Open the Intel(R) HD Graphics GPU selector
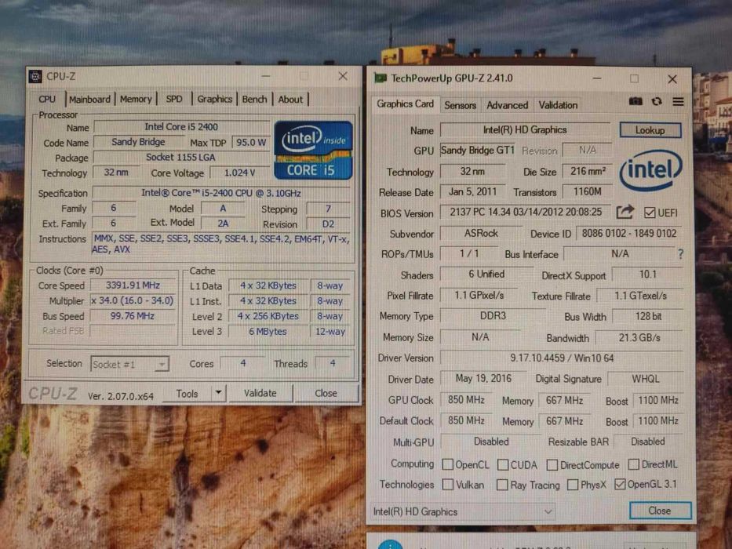 pos(463,511)
